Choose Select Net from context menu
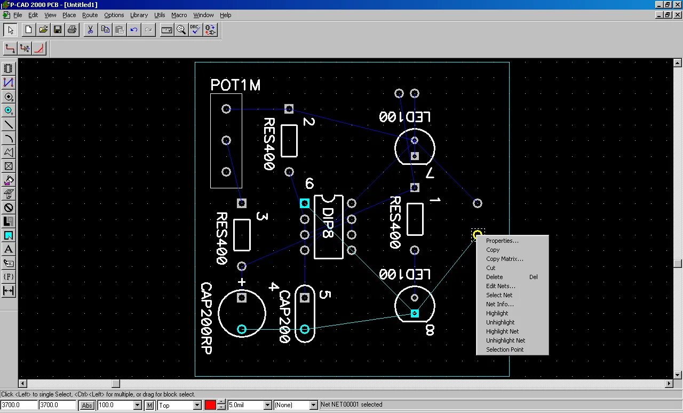Viewport: 683px width, 413px height. pyautogui.click(x=512, y=295)
